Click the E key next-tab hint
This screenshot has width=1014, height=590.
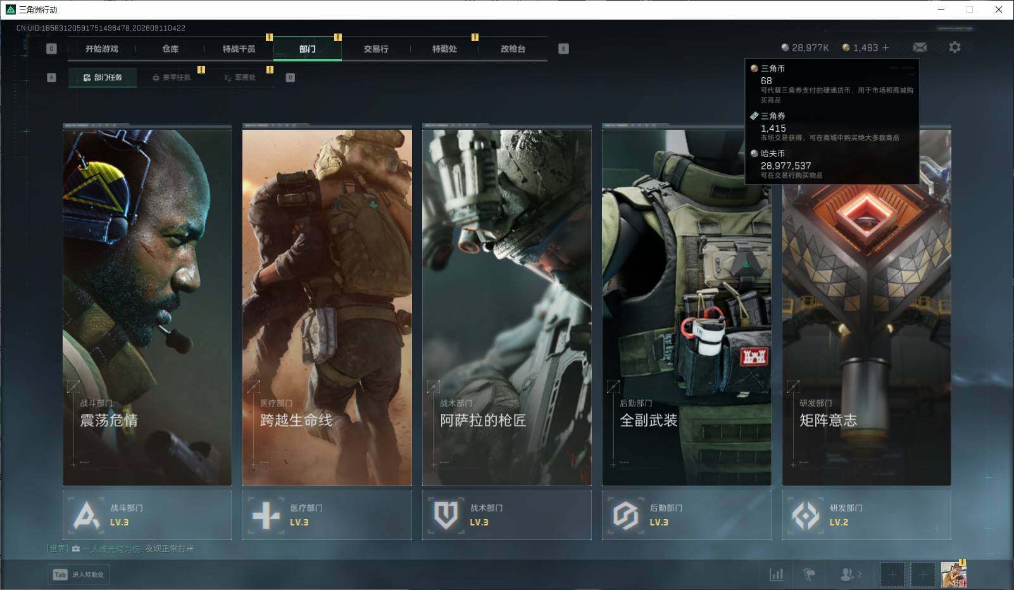click(563, 49)
